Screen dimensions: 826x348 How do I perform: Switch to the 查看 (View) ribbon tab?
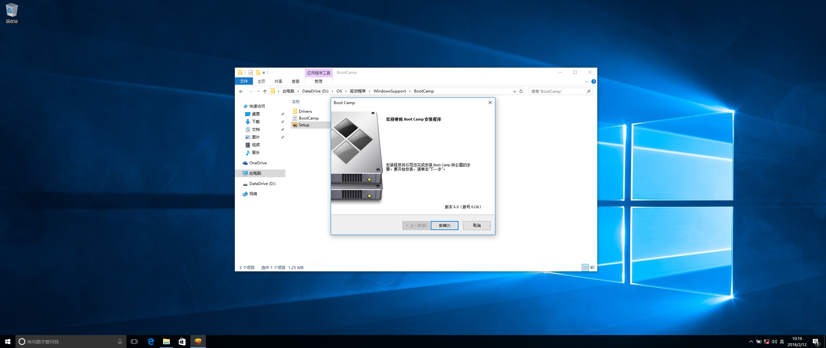[295, 82]
